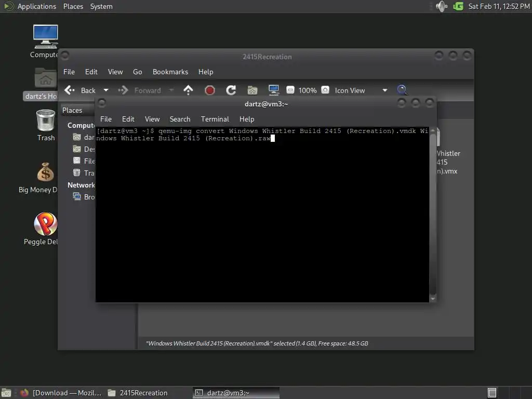Open Edit menu in terminal window

[128, 119]
